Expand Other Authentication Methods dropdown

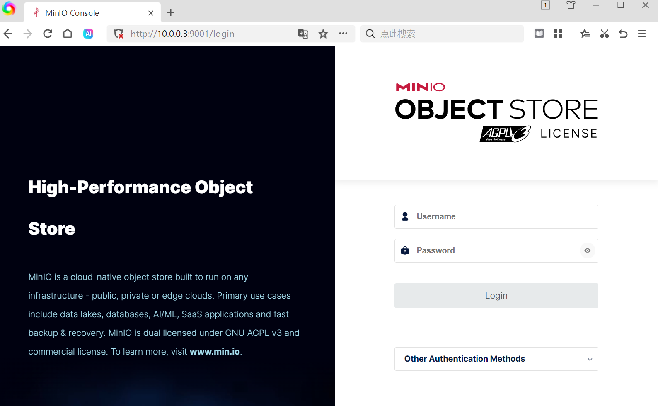[x=496, y=359]
